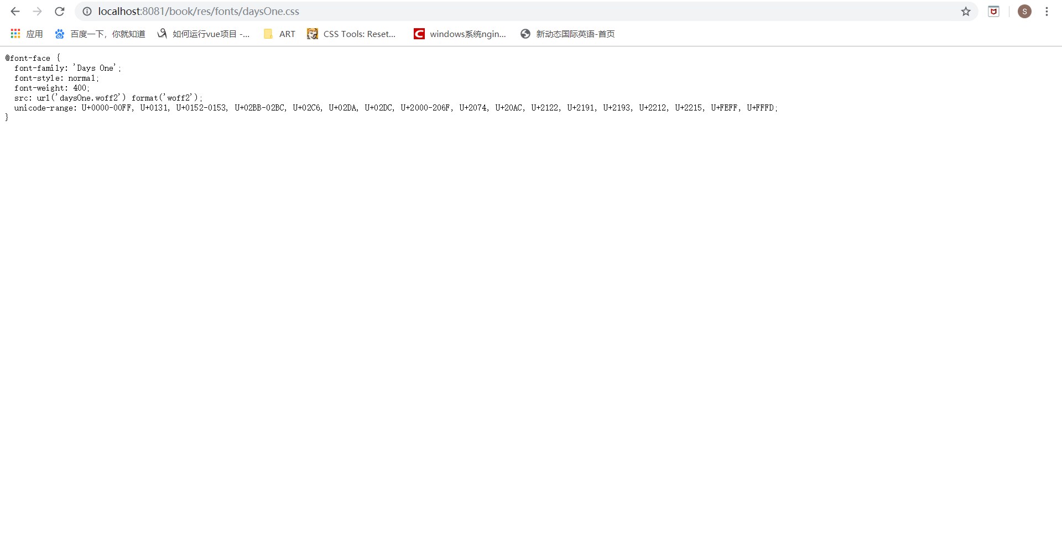This screenshot has height=545, width=1062.
Task: Open the red extension icon in toolbar
Action: coord(994,11)
